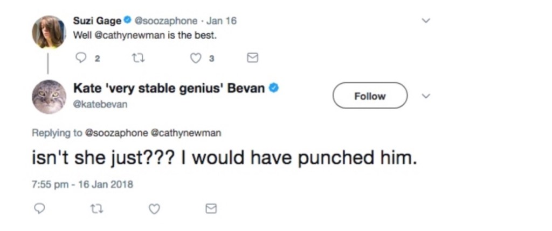The height and width of the screenshot is (231, 552).
Task: Click the Suzi Gage display name
Action: tap(97, 21)
